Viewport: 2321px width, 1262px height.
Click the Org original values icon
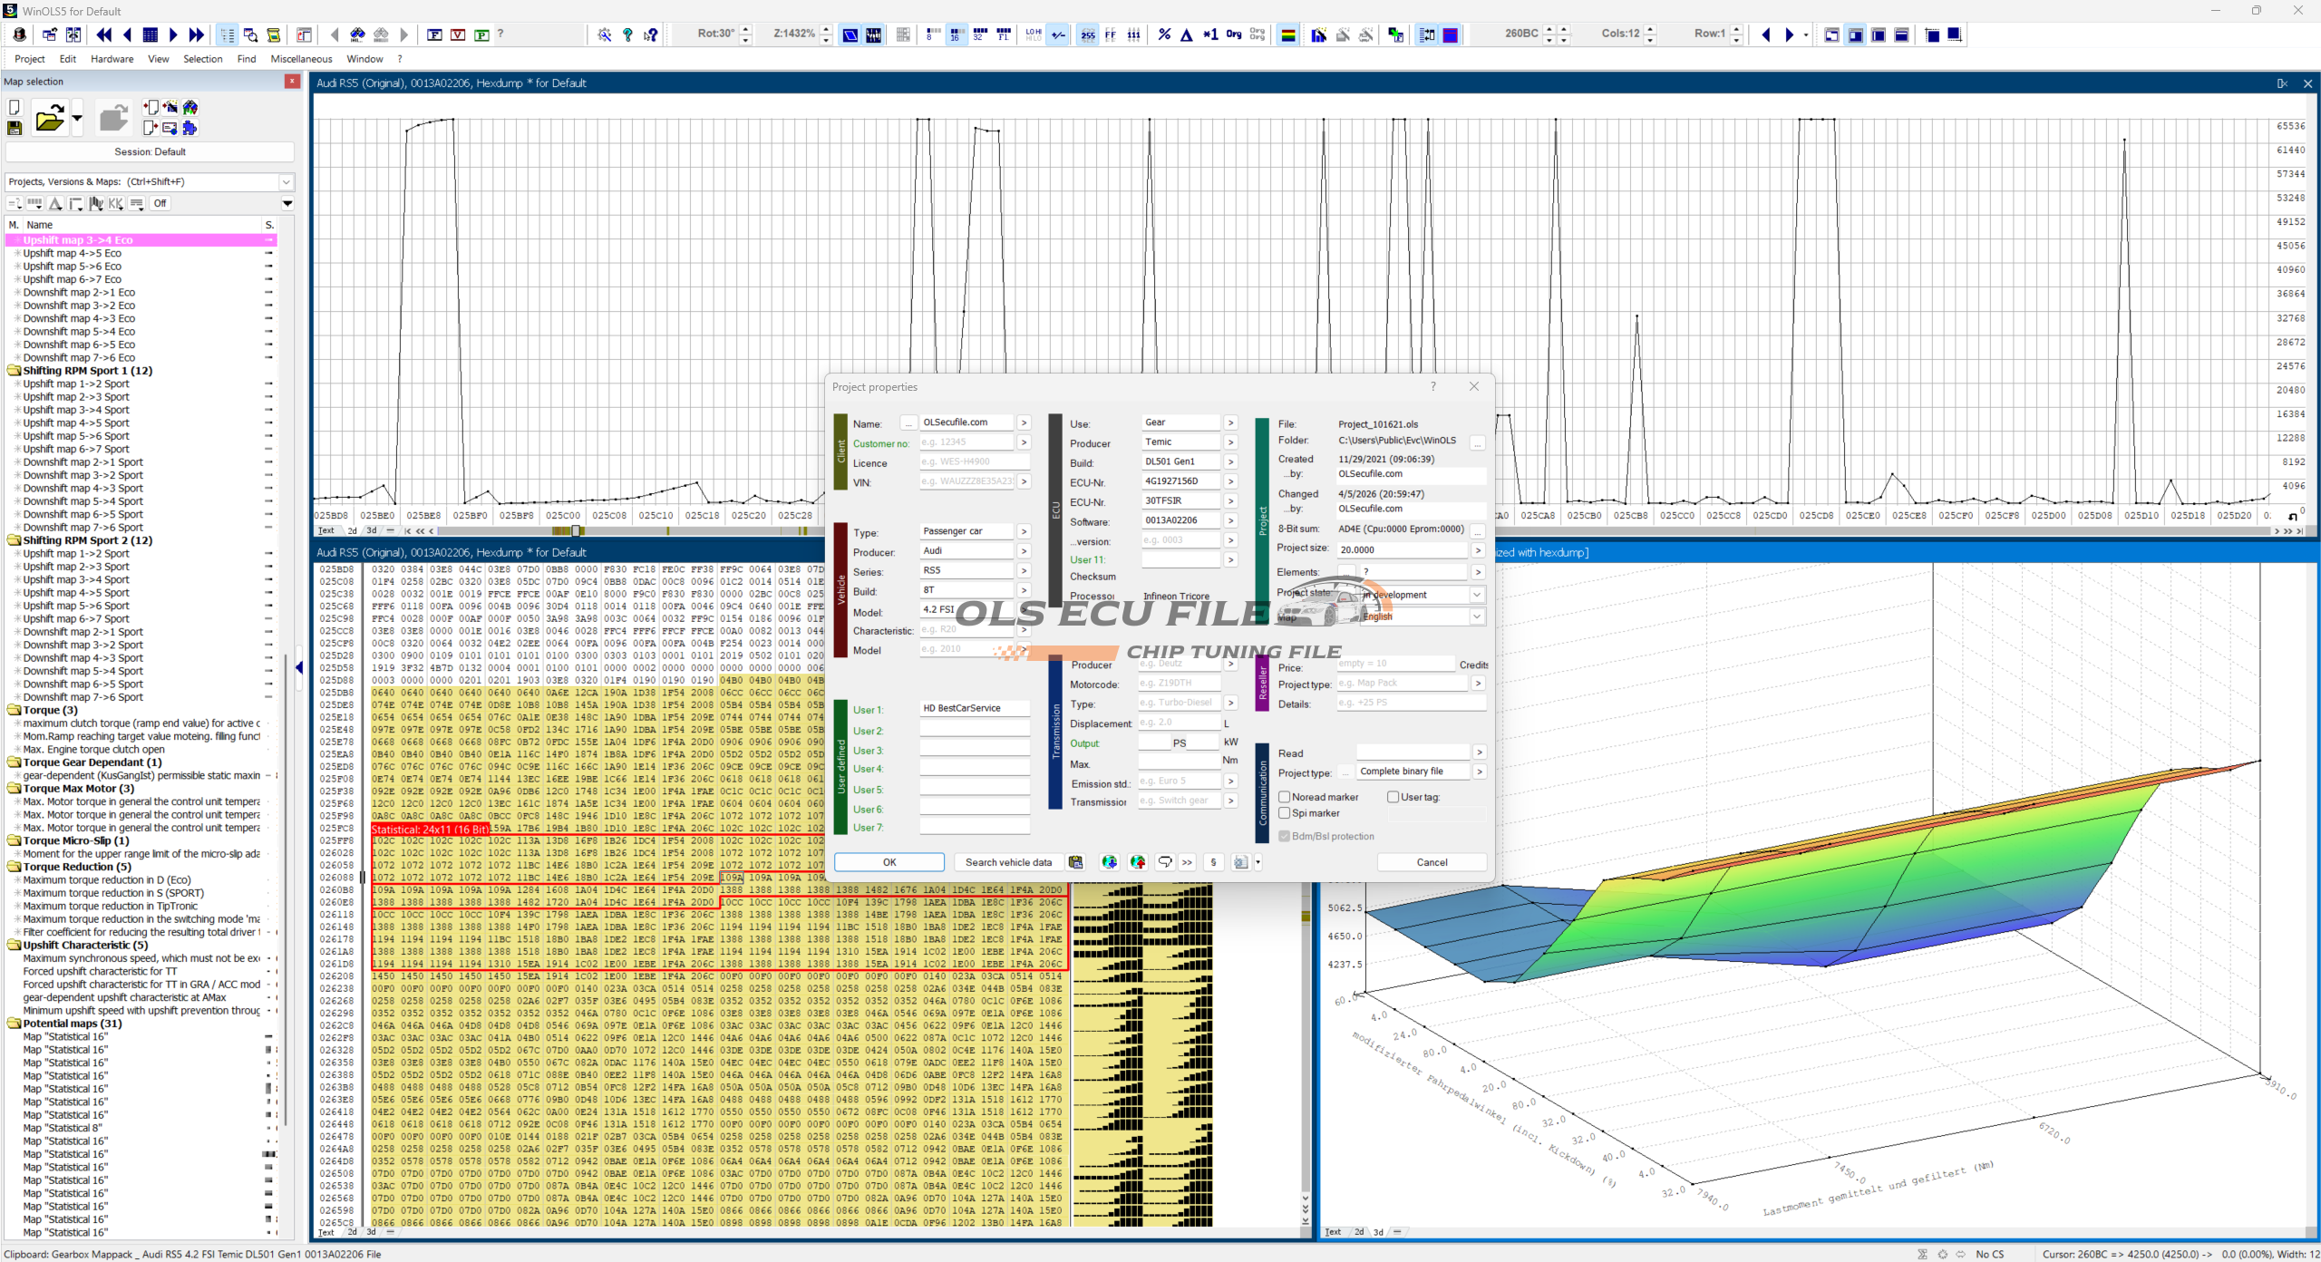click(x=1233, y=34)
